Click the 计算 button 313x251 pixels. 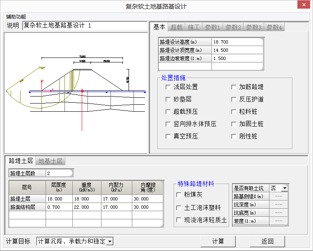(x=218, y=241)
